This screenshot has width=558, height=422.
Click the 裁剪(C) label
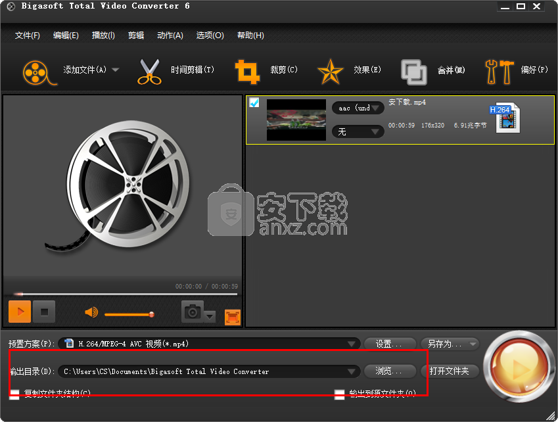284,70
